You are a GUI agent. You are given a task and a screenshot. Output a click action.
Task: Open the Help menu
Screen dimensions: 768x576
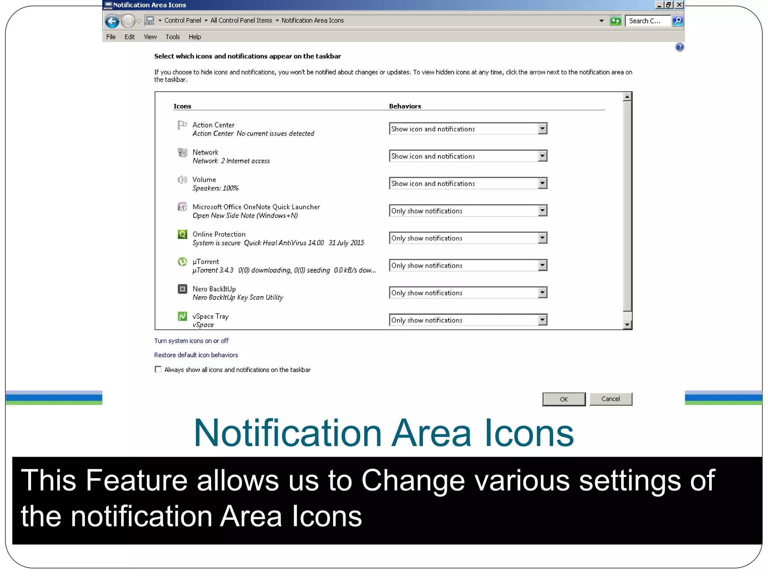click(195, 37)
